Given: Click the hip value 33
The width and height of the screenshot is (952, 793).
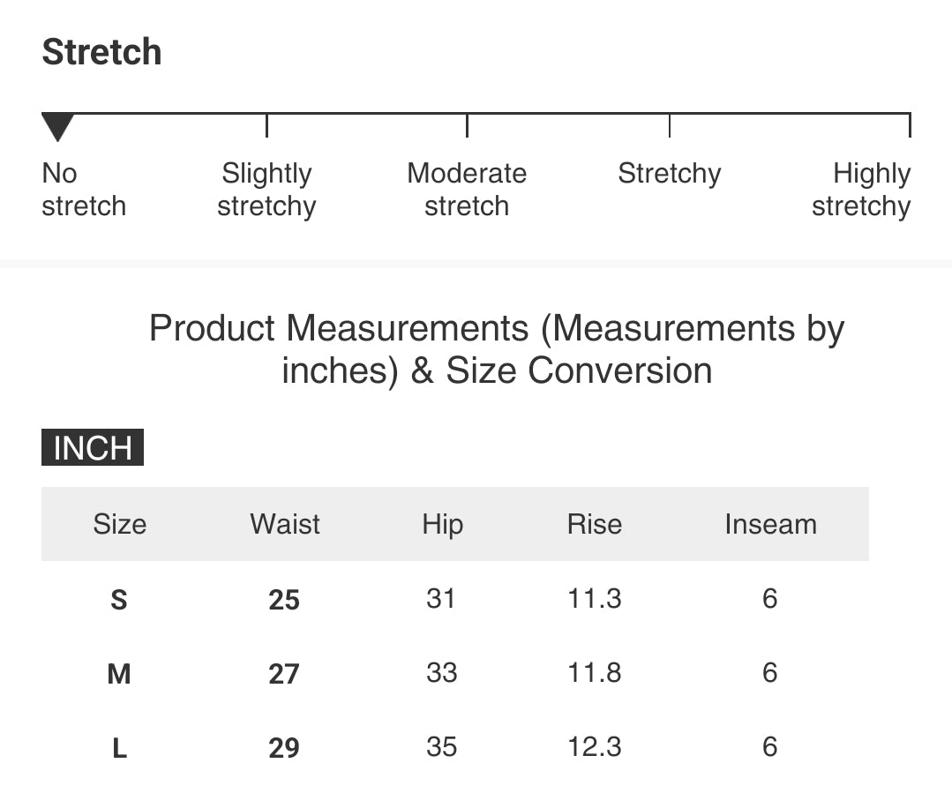Looking at the screenshot, I should [x=441, y=673].
